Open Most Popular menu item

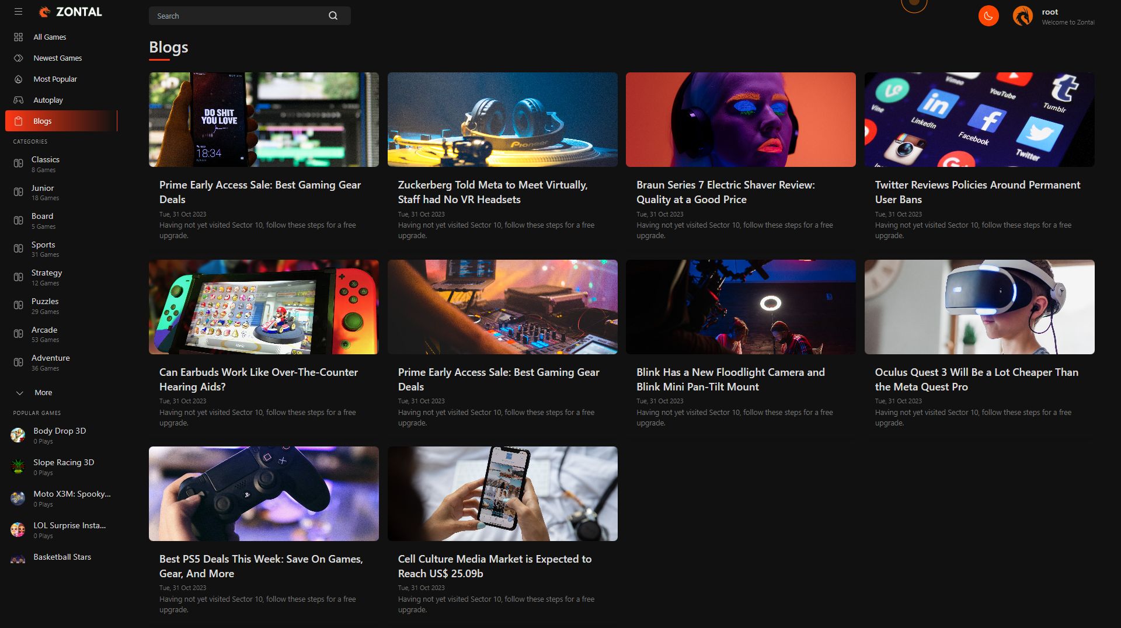tap(55, 79)
